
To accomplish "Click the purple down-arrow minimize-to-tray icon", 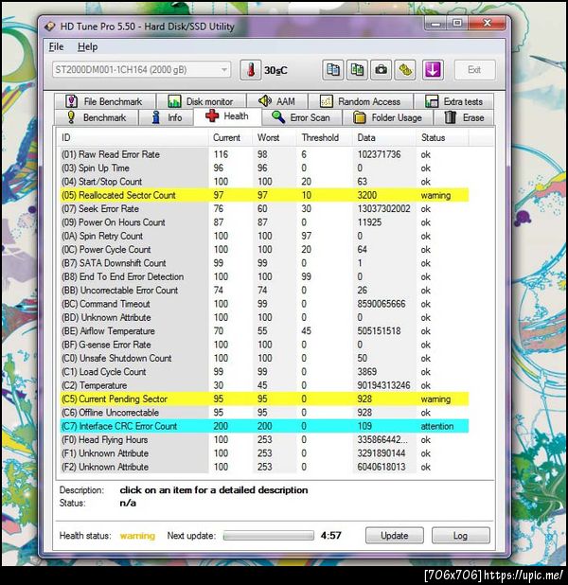I will 433,70.
